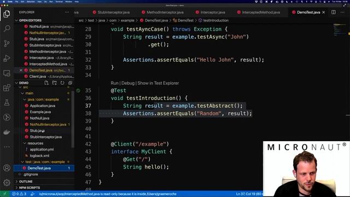This screenshot has height=197, width=350.
Task: Click Run code lens above testIntroduction
Action: point(114,83)
